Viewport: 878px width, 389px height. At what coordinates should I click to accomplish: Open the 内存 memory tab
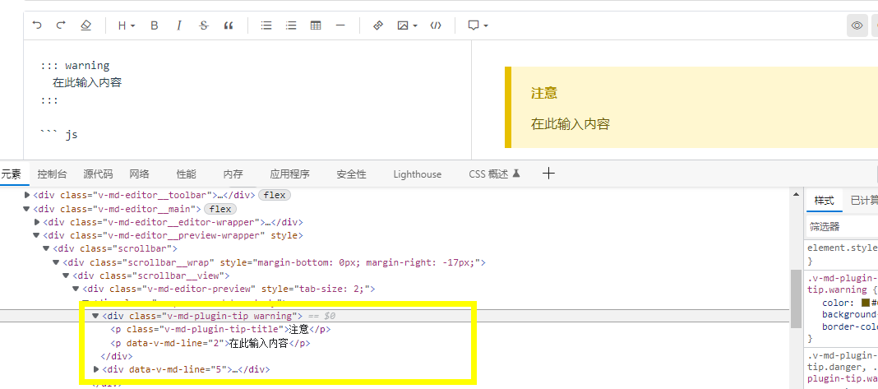tap(233, 174)
